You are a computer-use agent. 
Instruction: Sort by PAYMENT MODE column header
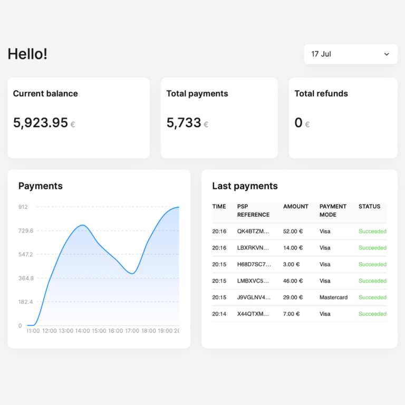click(333, 210)
